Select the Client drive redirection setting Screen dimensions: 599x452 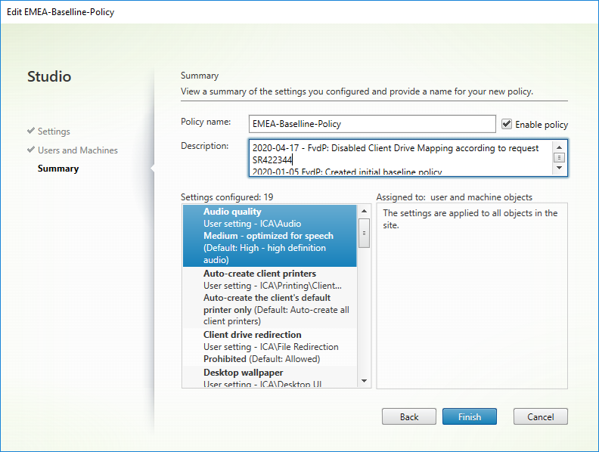270,347
